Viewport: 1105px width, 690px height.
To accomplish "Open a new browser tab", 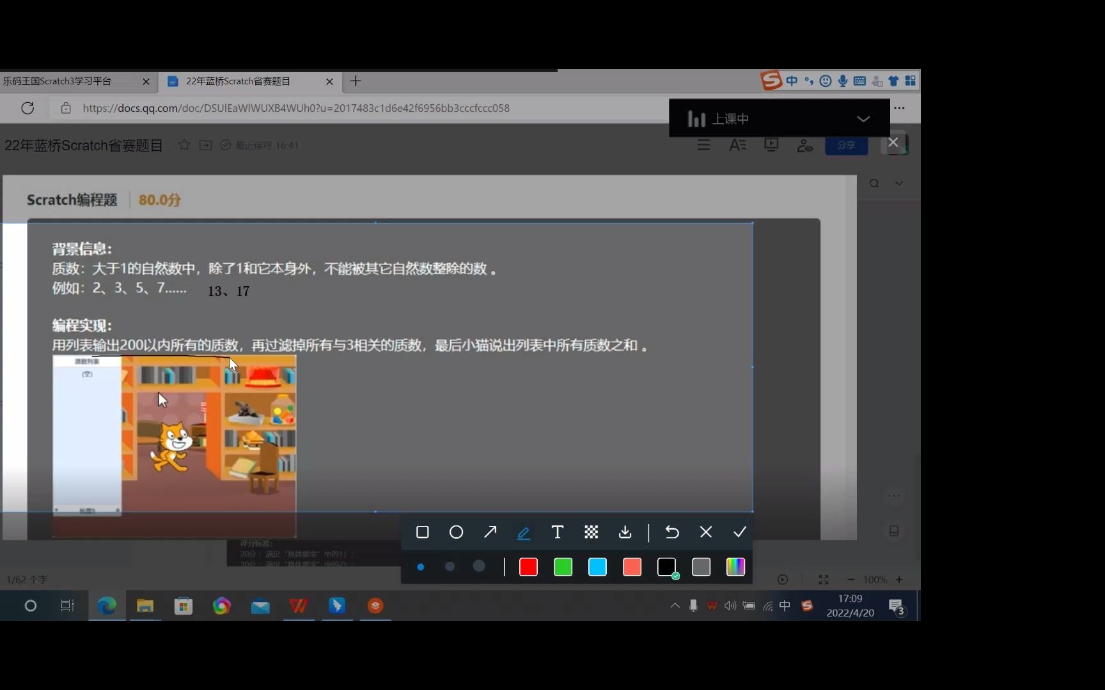I will tap(356, 81).
